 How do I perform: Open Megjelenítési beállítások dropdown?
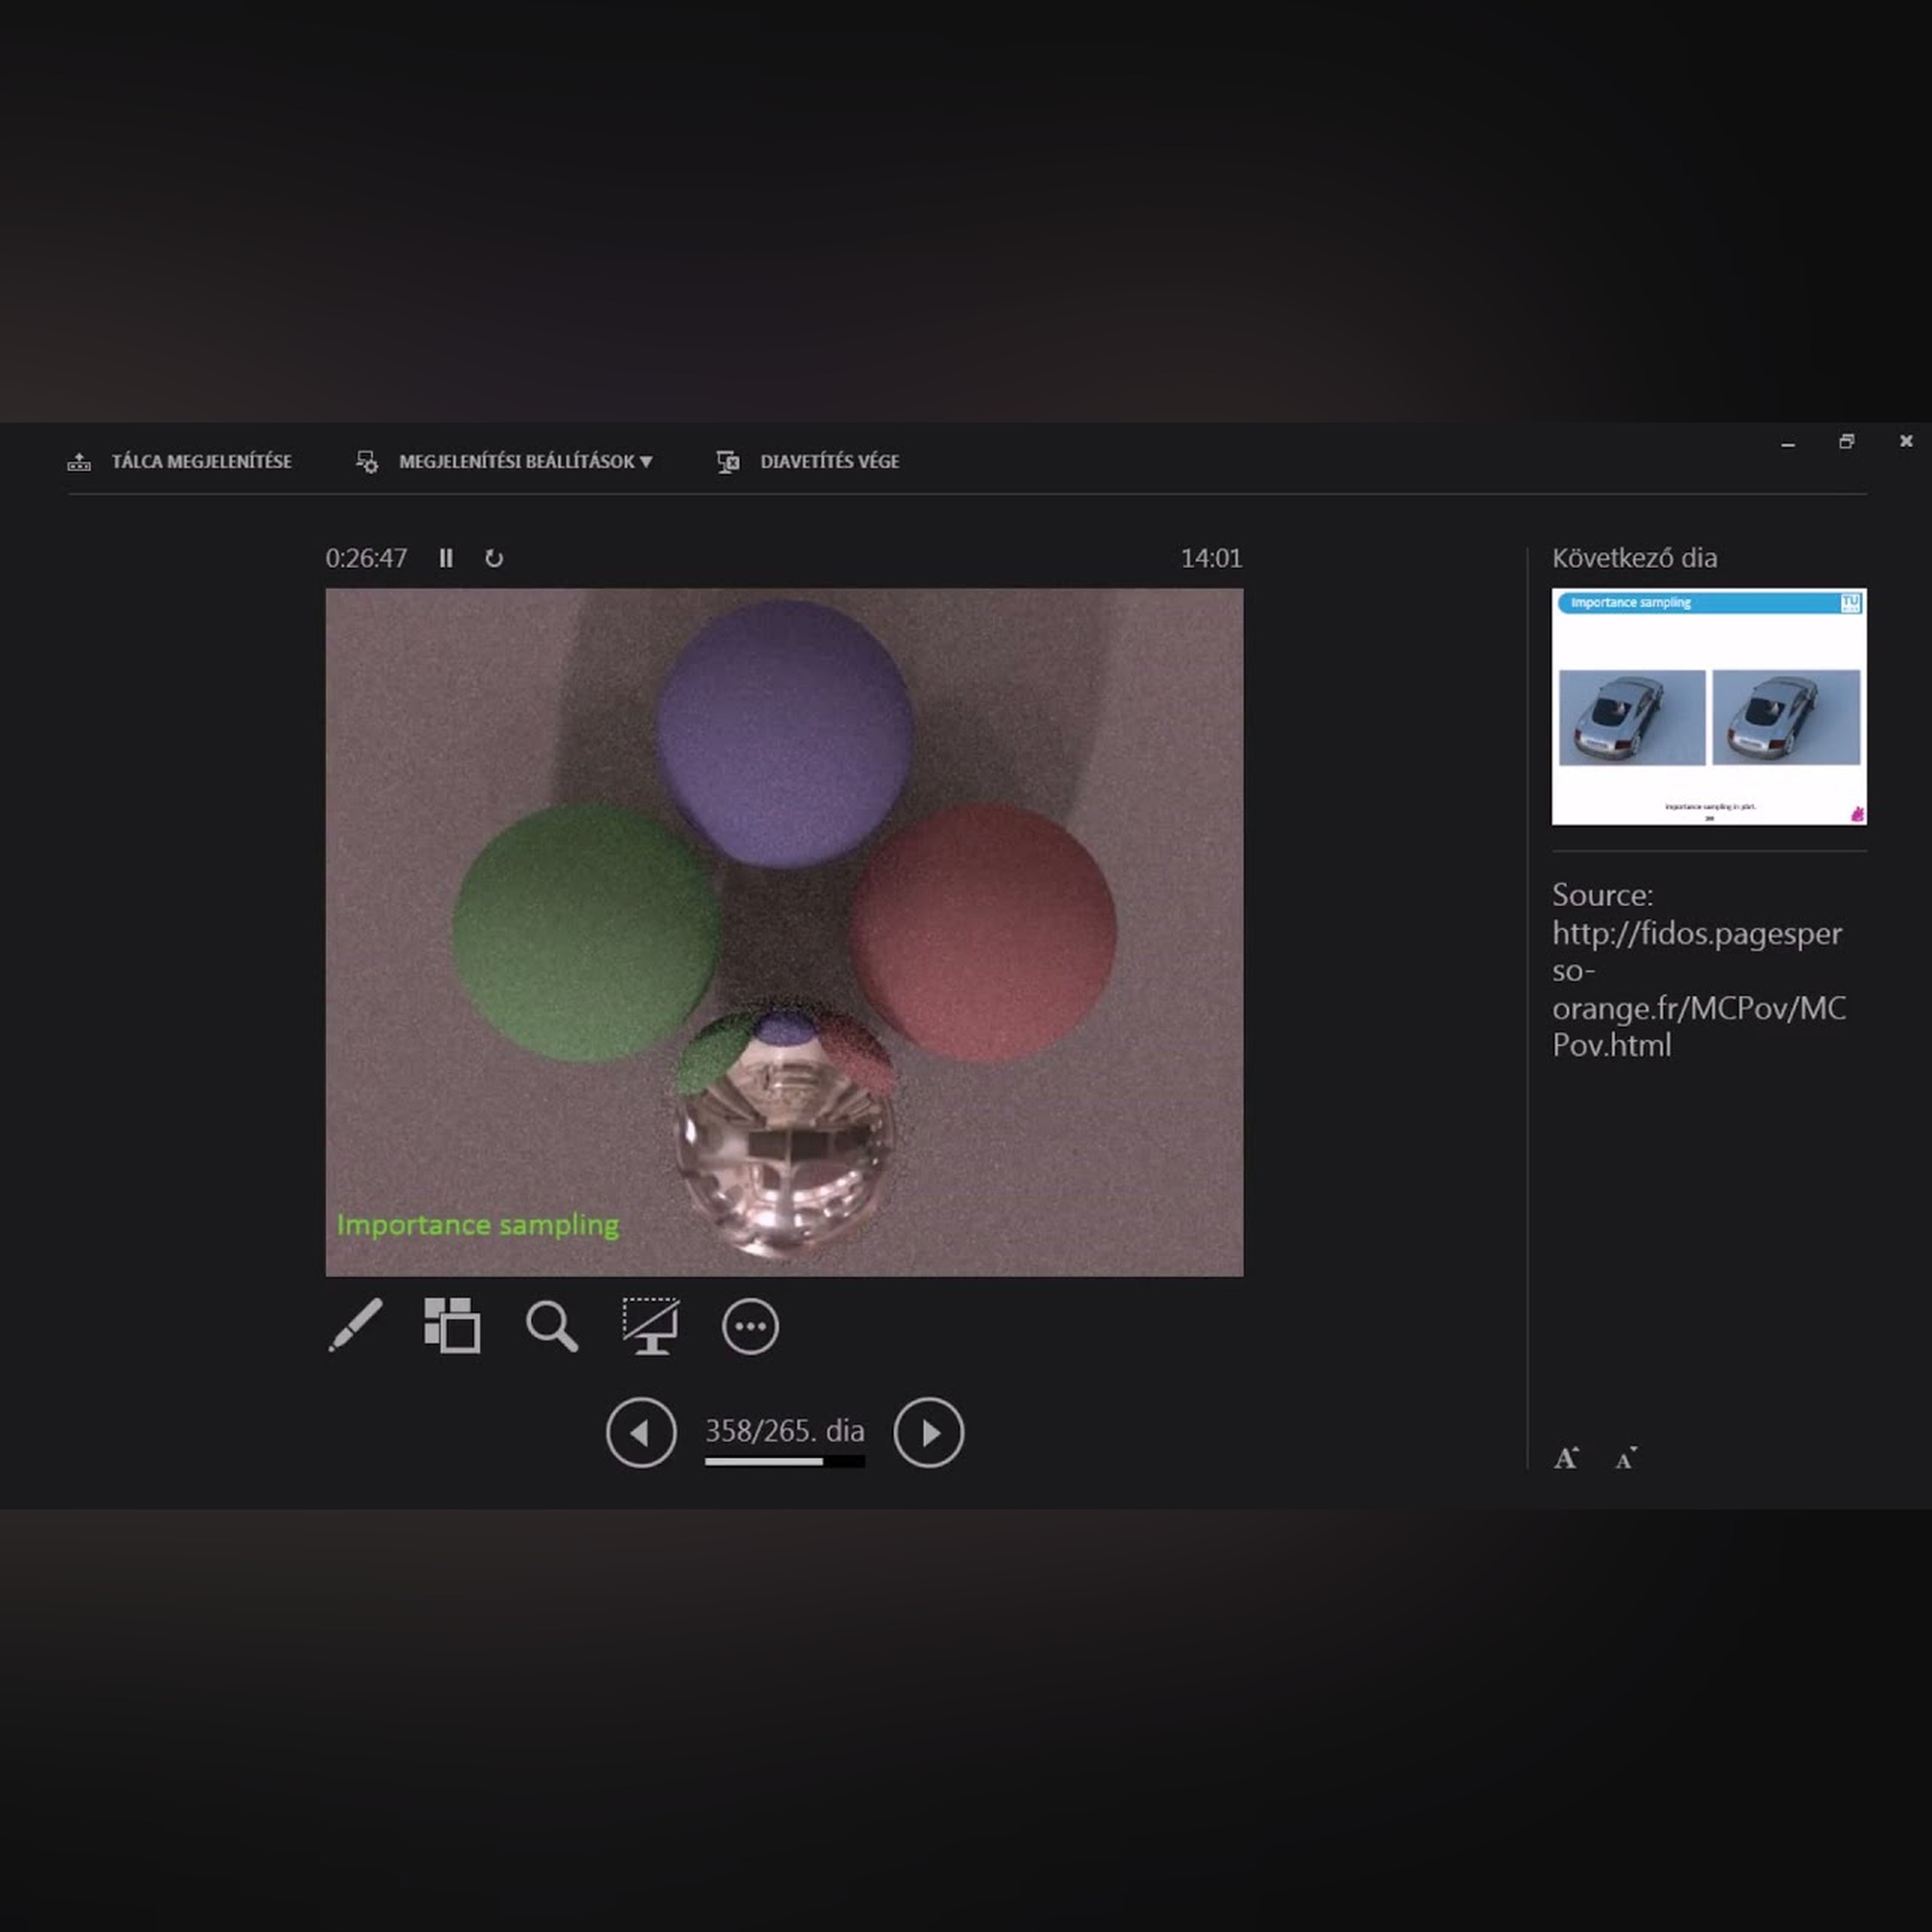click(x=525, y=461)
